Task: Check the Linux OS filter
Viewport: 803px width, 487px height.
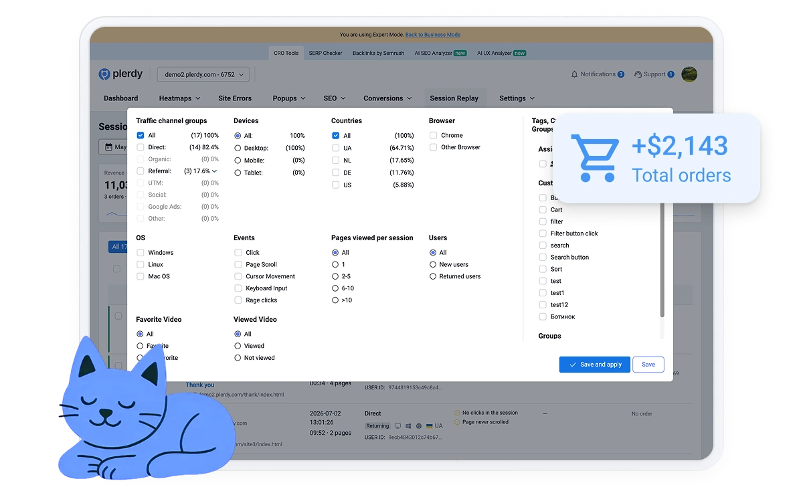Action: (x=141, y=264)
